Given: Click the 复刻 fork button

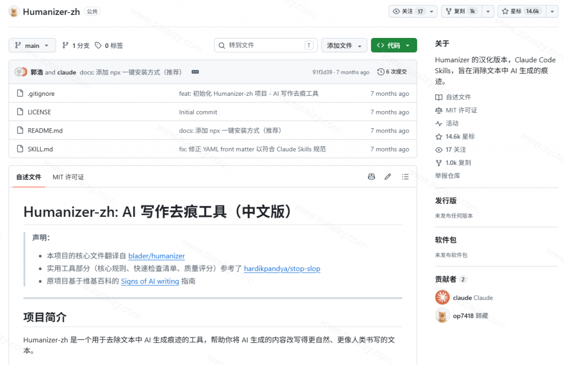Looking at the screenshot, I should (462, 12).
